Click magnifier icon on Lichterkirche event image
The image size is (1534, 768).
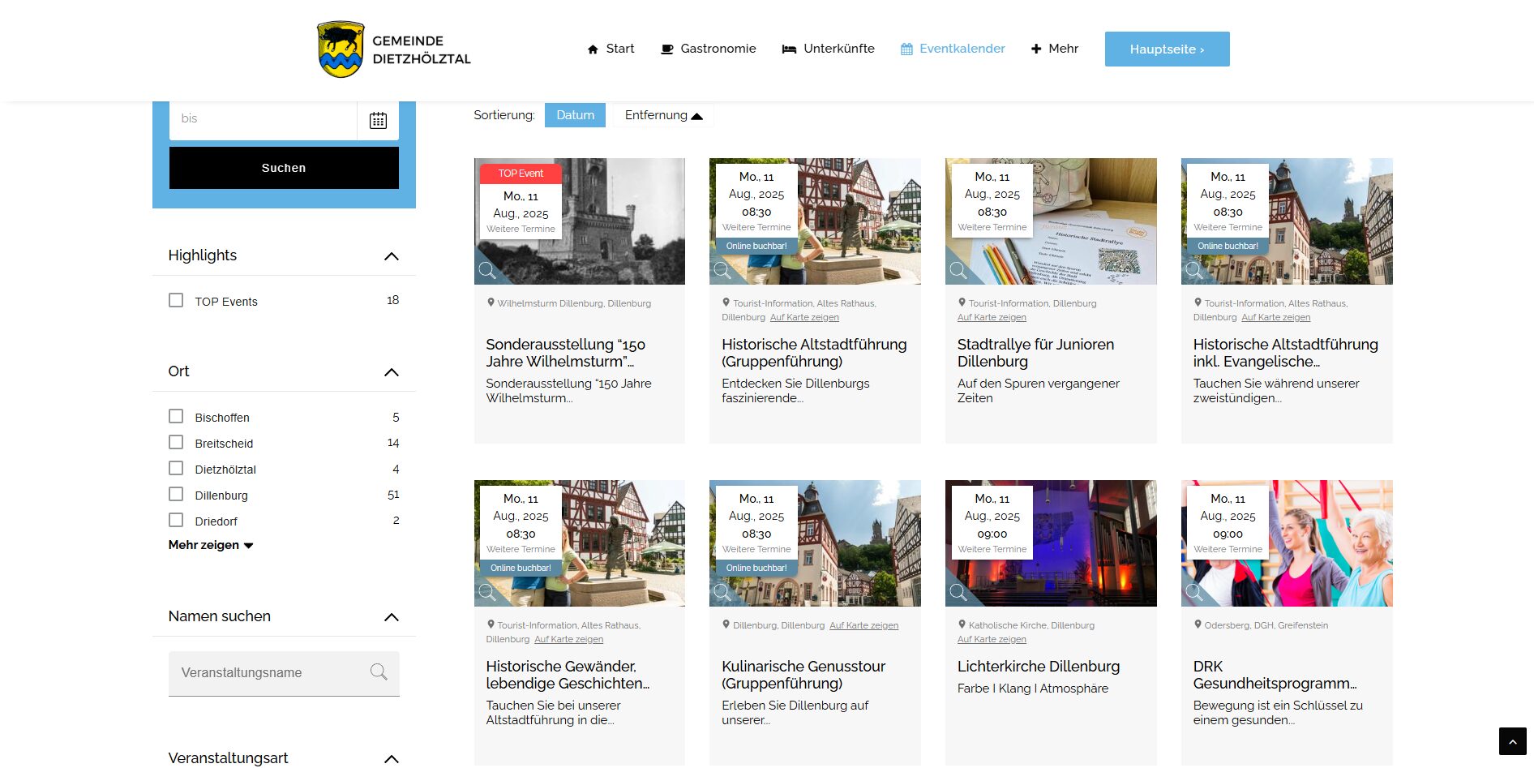point(958,592)
